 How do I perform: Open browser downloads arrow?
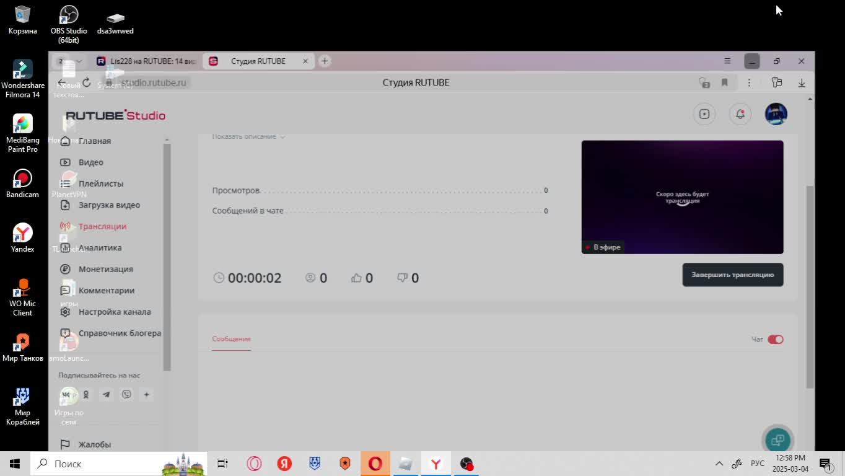pos(801,82)
